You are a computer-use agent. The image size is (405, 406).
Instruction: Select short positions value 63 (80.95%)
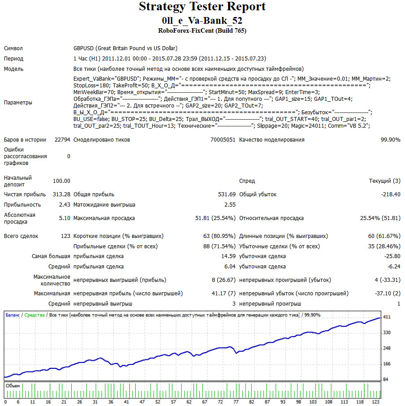coord(220,236)
